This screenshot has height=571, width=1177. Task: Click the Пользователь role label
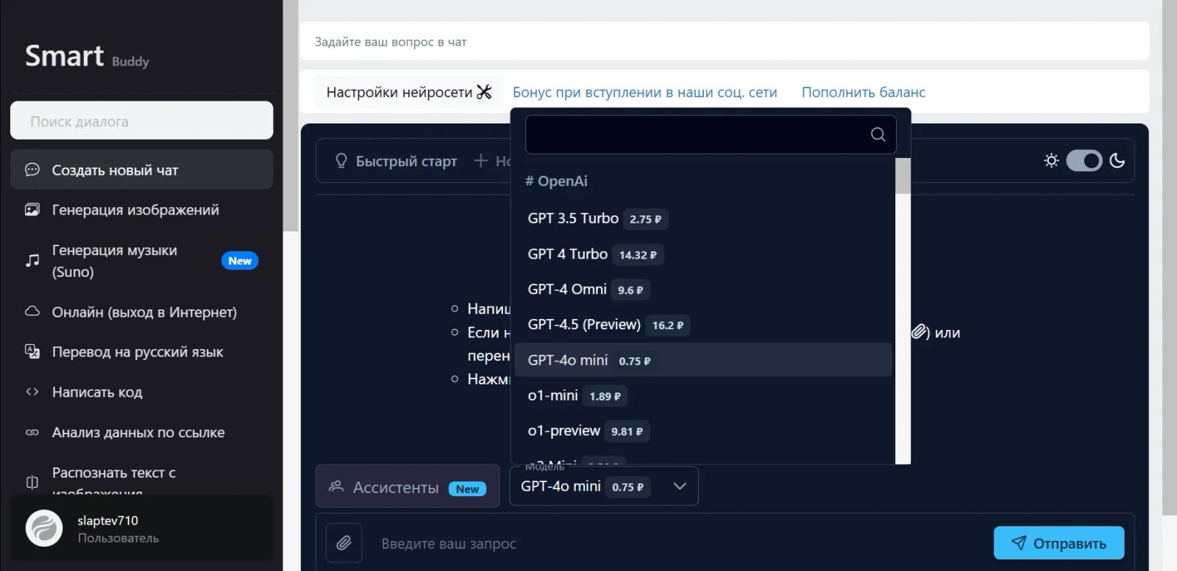point(118,538)
